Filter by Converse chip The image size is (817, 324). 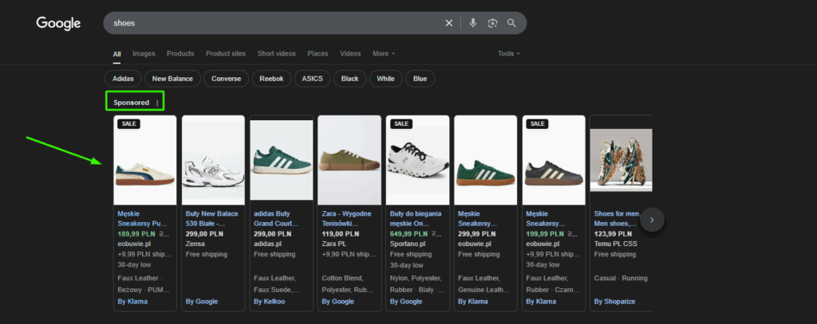(x=226, y=79)
